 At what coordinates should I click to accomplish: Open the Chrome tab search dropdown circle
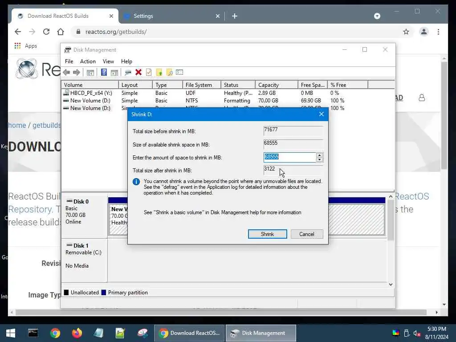point(377,16)
